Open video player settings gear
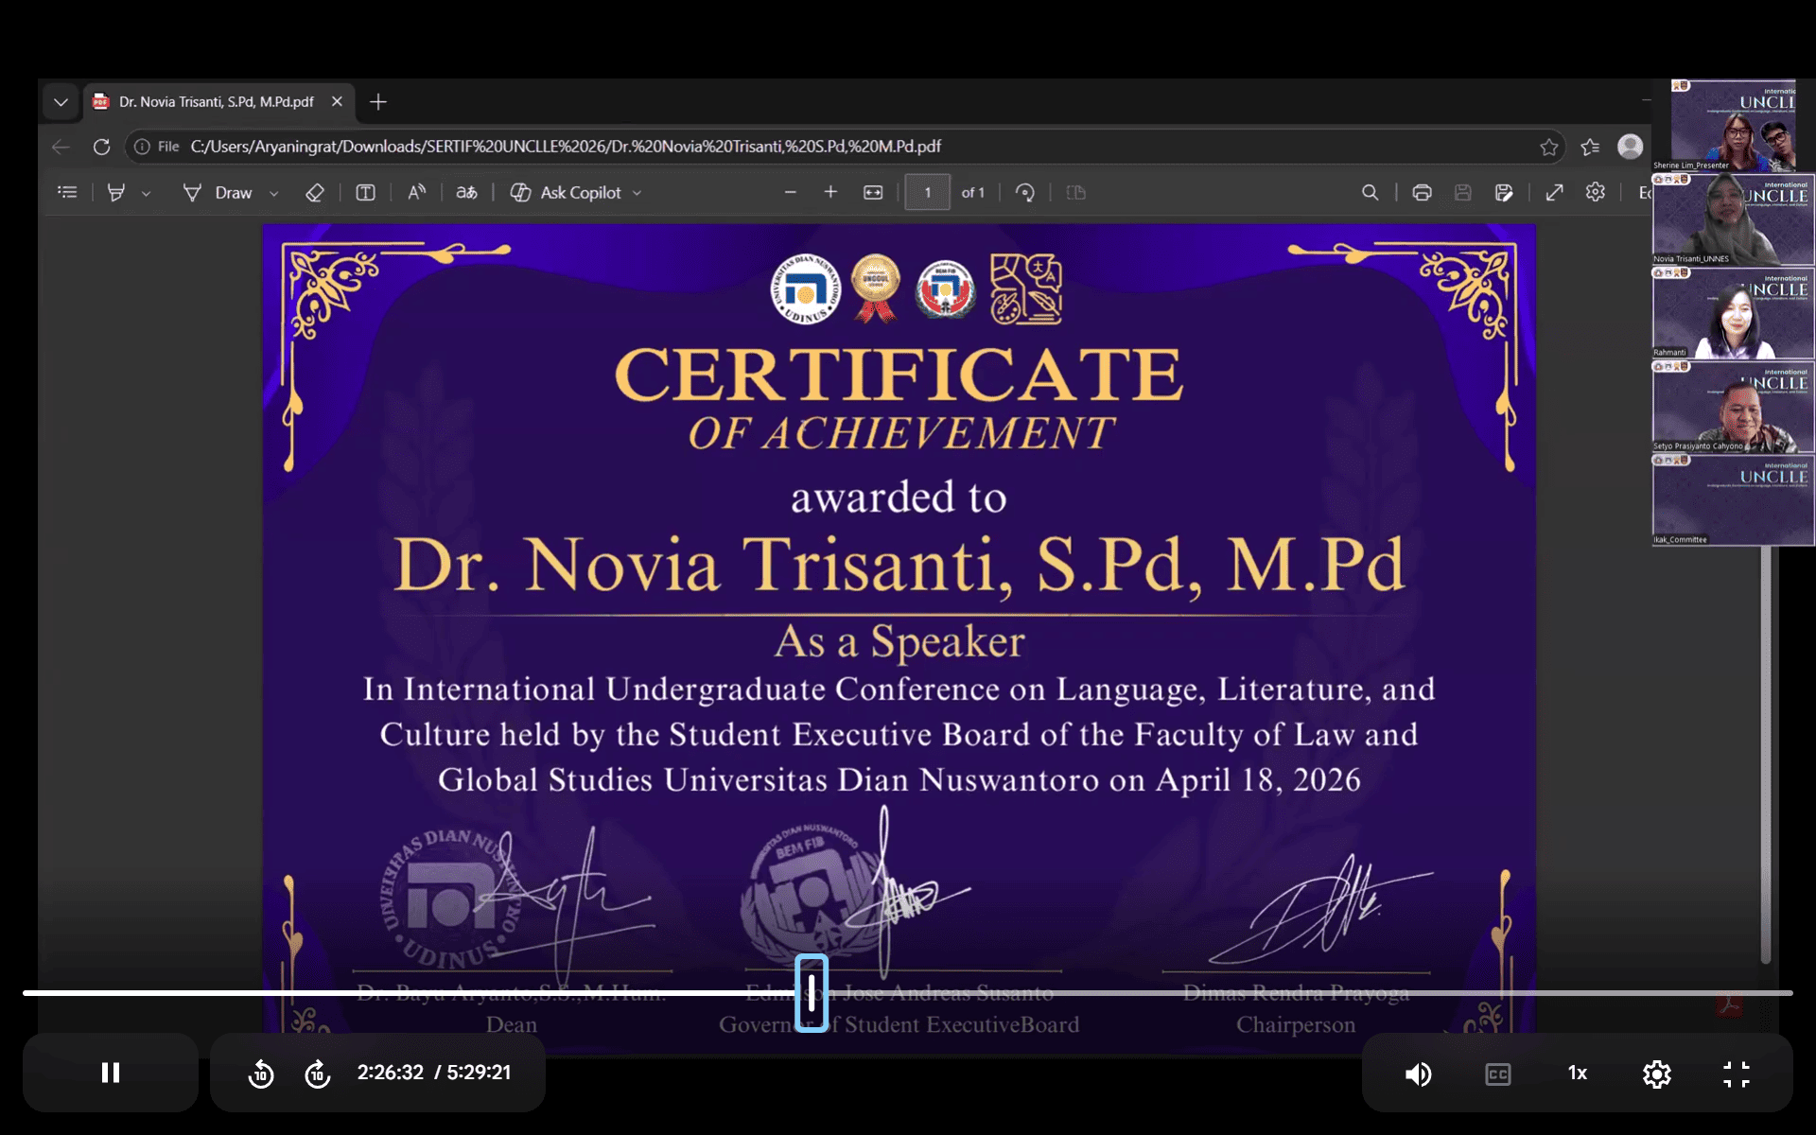Image resolution: width=1816 pixels, height=1135 pixels. 1657,1074
